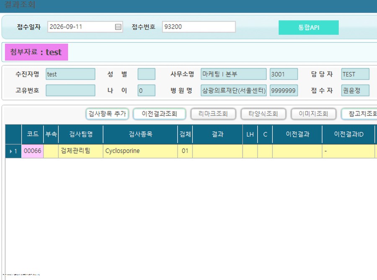Click the 사무소명 field 마케팅 본부

pos(233,74)
